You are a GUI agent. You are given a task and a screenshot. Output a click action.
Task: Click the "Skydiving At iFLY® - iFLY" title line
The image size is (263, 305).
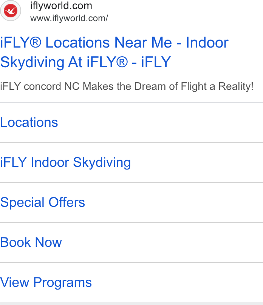point(85,62)
